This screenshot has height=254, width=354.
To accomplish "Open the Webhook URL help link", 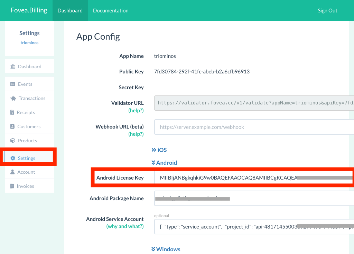I will [x=136, y=134].
